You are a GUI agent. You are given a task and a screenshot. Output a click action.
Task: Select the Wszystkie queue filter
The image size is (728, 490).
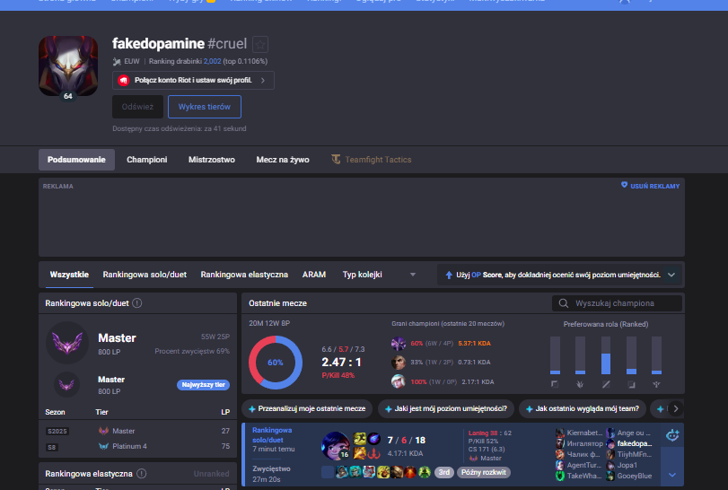click(69, 275)
